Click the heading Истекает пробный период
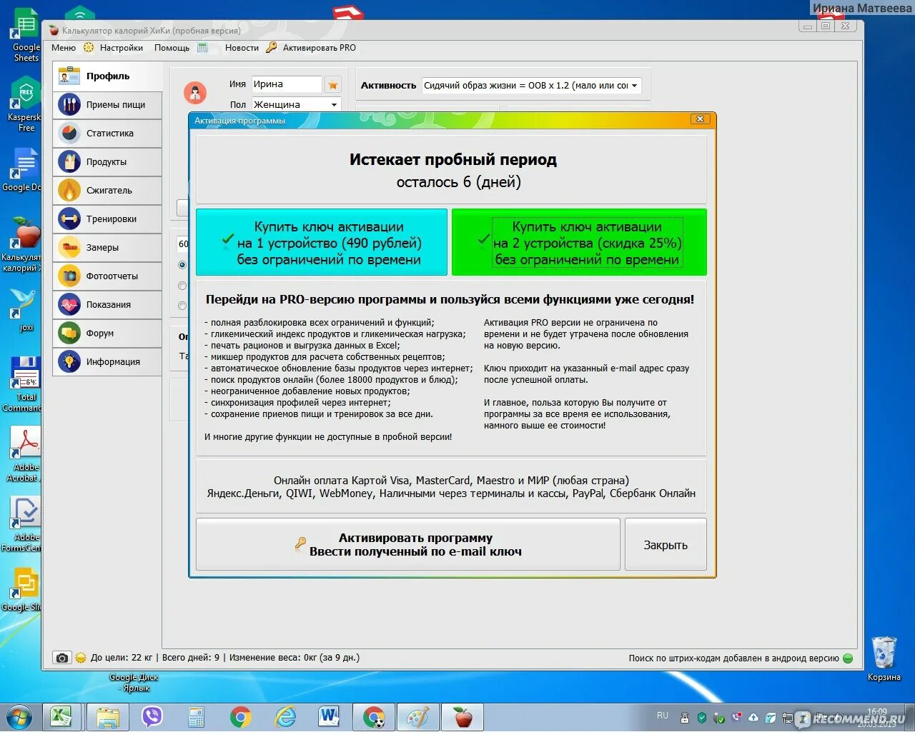 pos(453,160)
